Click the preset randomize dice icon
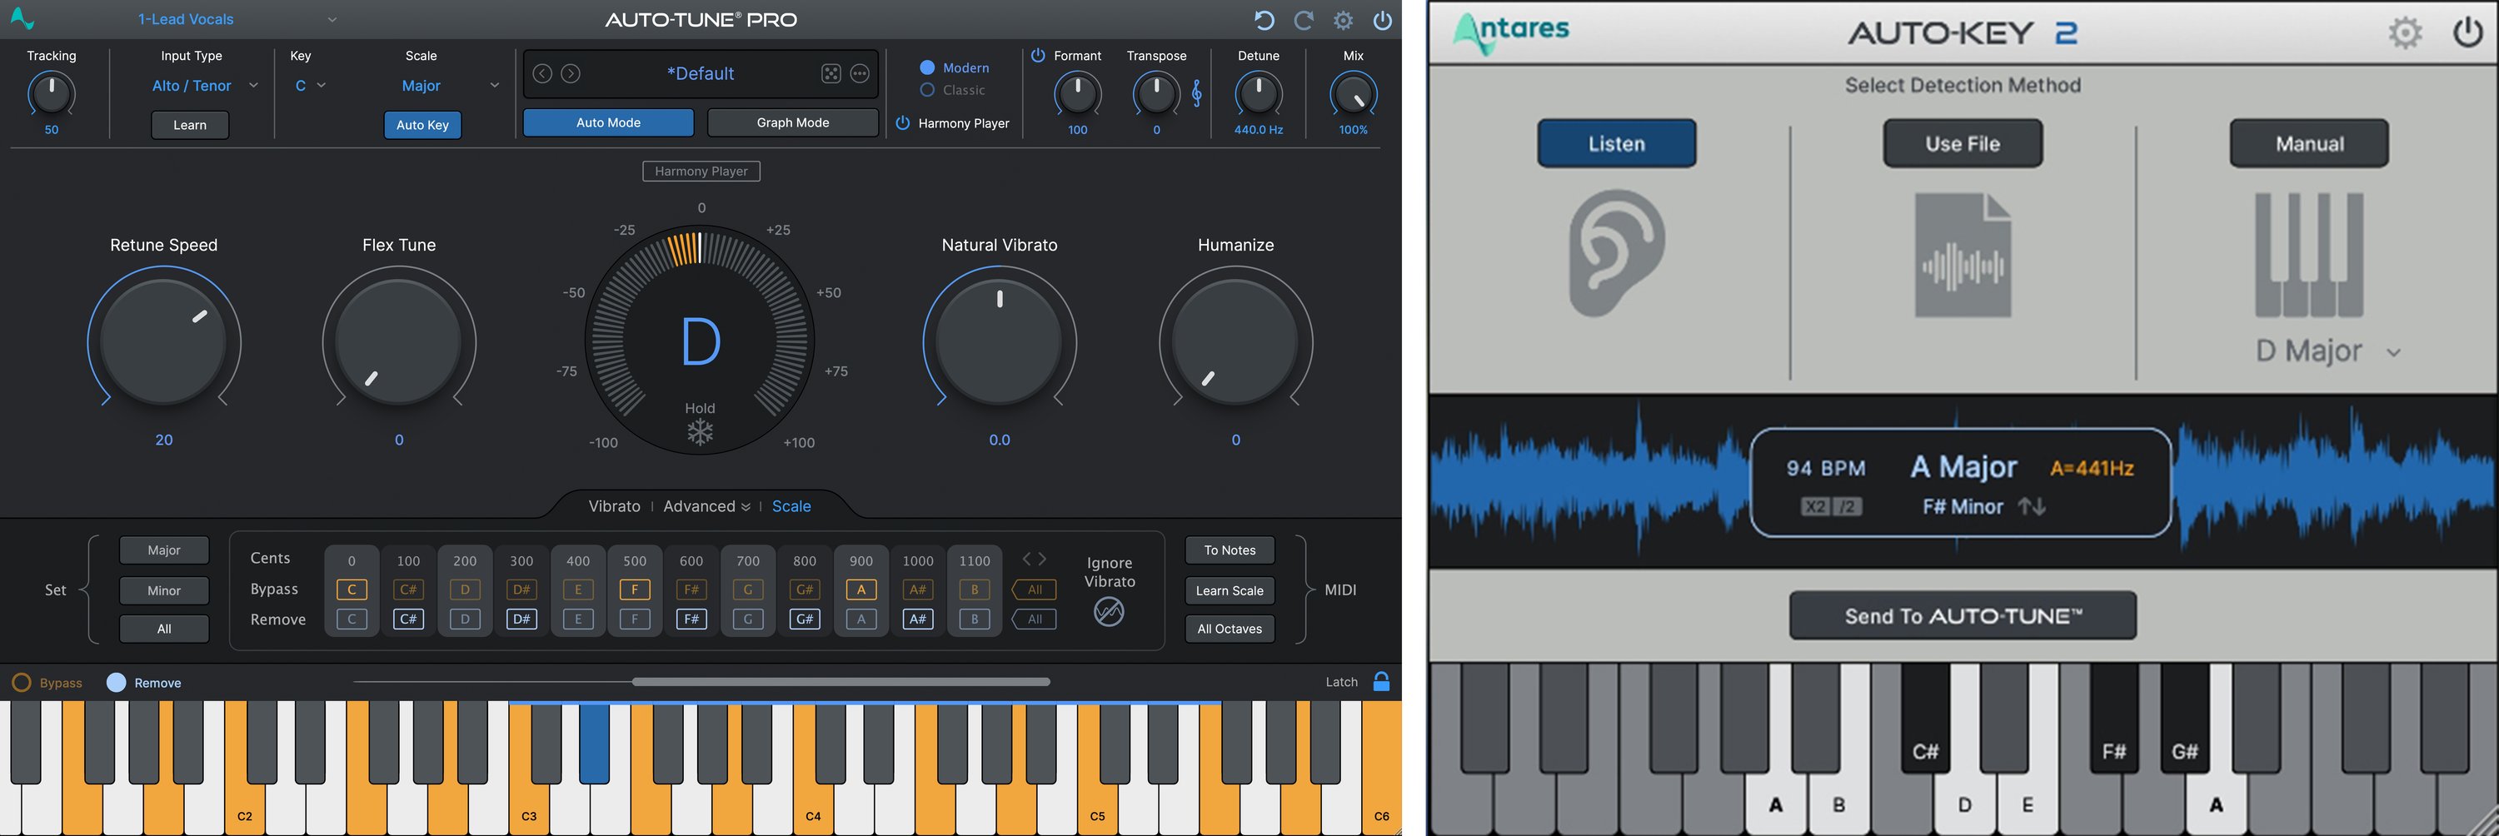Screen dimensions: 2499x836 pyautogui.click(x=830, y=72)
